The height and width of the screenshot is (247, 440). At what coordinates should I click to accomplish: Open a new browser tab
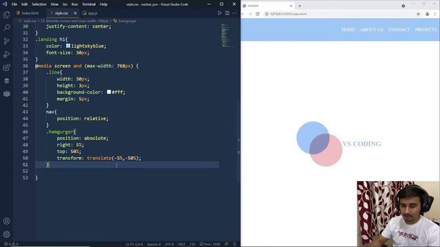click(x=300, y=5)
